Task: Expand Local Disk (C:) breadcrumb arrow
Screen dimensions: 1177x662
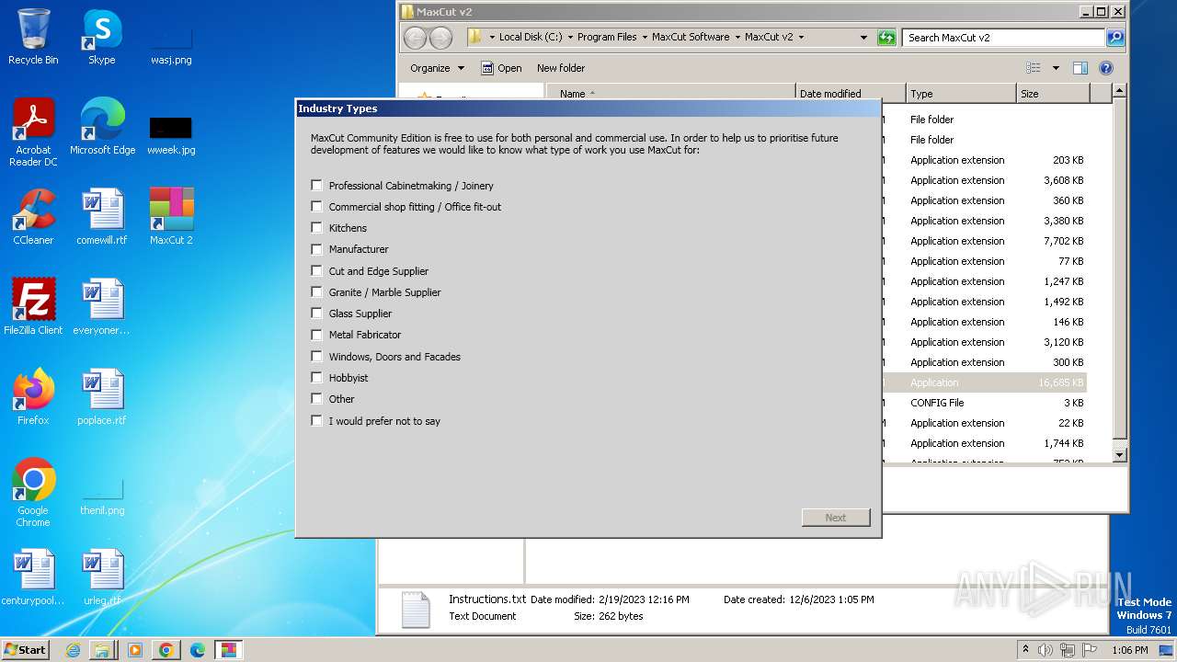Action: click(x=570, y=38)
